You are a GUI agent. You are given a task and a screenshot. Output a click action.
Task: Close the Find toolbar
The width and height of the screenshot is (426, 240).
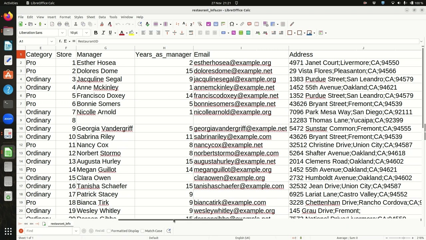click(x=21, y=231)
